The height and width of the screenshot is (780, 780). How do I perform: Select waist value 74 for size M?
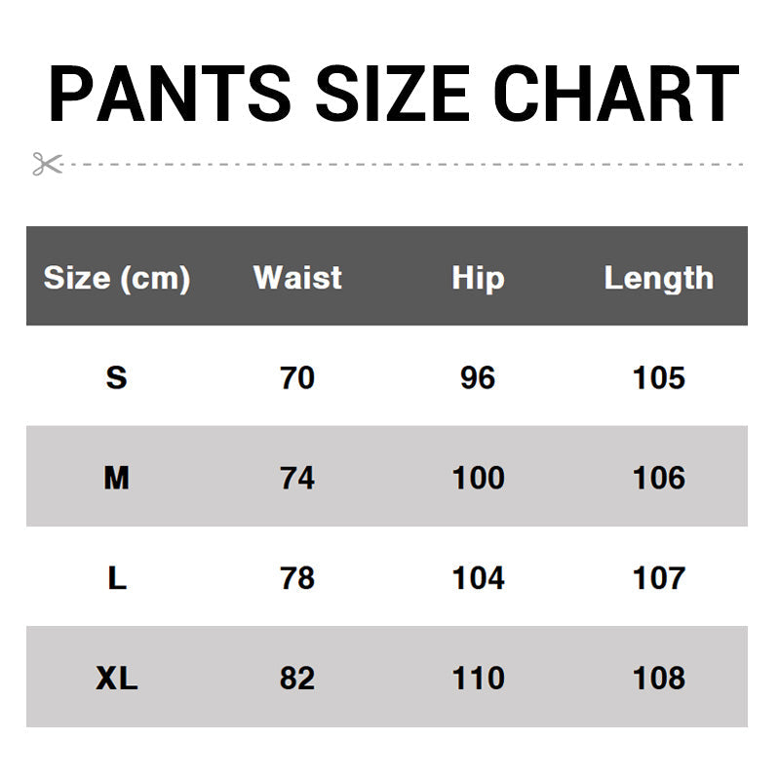click(297, 478)
